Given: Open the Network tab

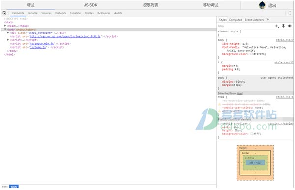Looking at the screenshot, I should point(60,13).
